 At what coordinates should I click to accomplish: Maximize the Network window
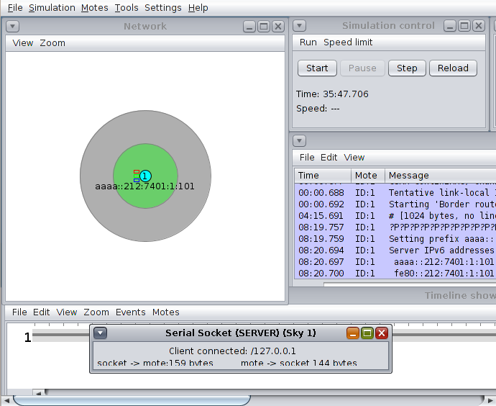tap(264, 27)
